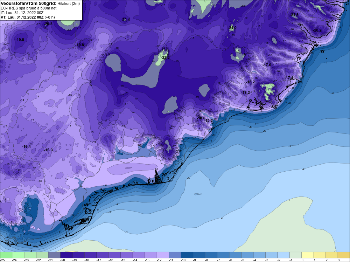This screenshot has width=350, height=262.
Task: Select the pale yellow swatch above 0
Action: pos(307,255)
